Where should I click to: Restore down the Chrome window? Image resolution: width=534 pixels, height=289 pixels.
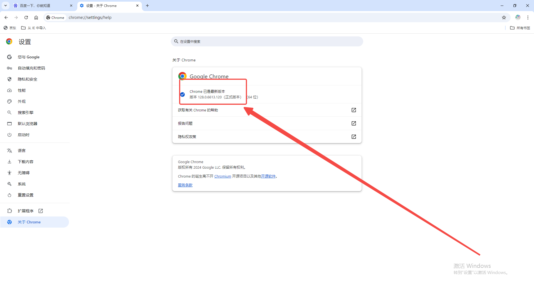point(515,6)
